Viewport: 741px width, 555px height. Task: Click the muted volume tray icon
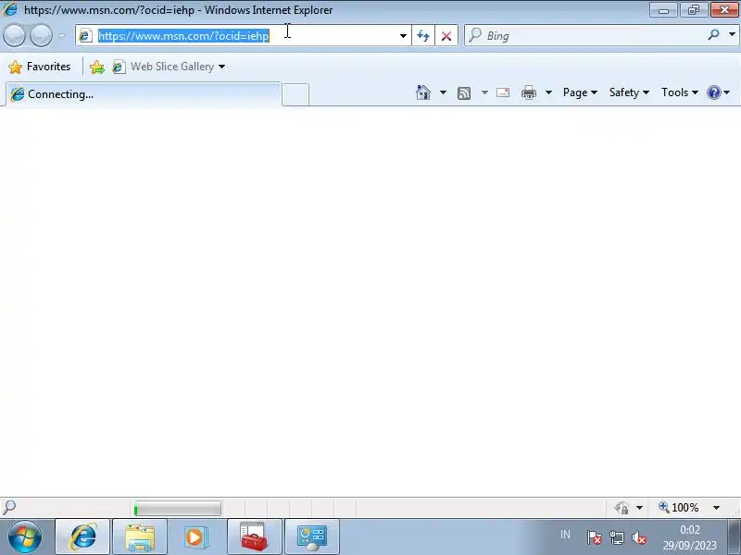coord(639,537)
